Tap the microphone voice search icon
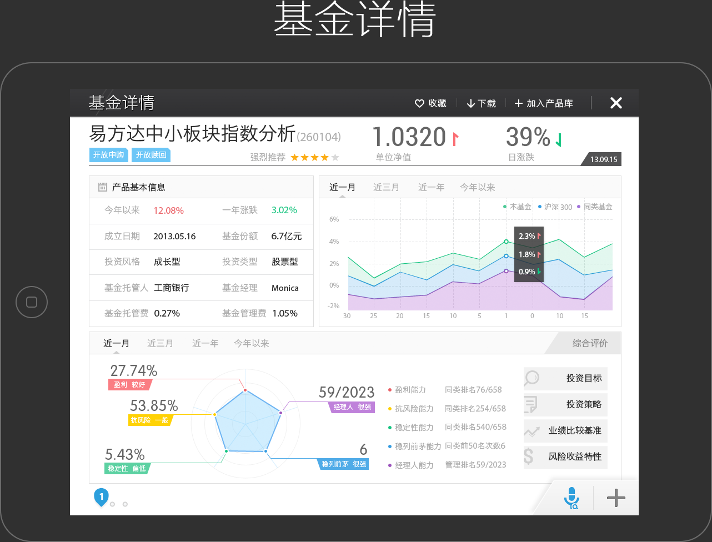 (x=571, y=498)
